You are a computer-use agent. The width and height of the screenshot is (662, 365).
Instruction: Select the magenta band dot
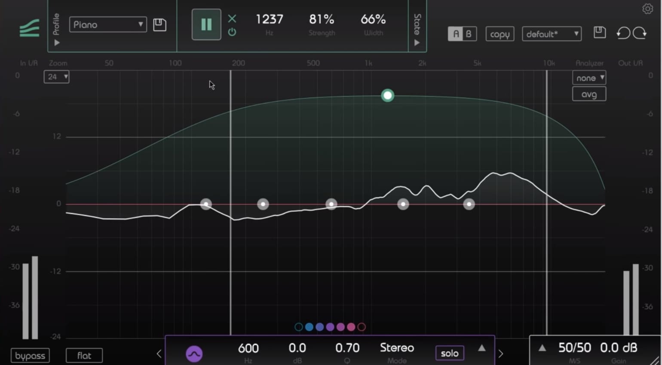pos(340,327)
